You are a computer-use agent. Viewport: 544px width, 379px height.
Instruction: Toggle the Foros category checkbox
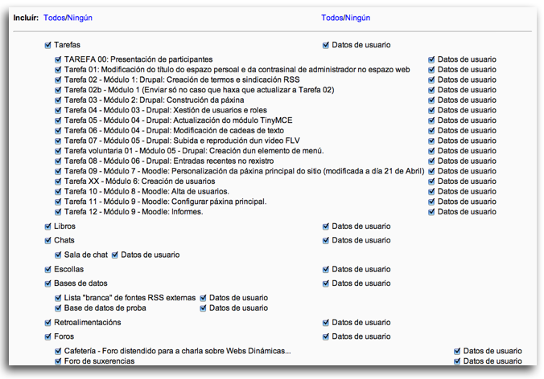click(x=47, y=336)
